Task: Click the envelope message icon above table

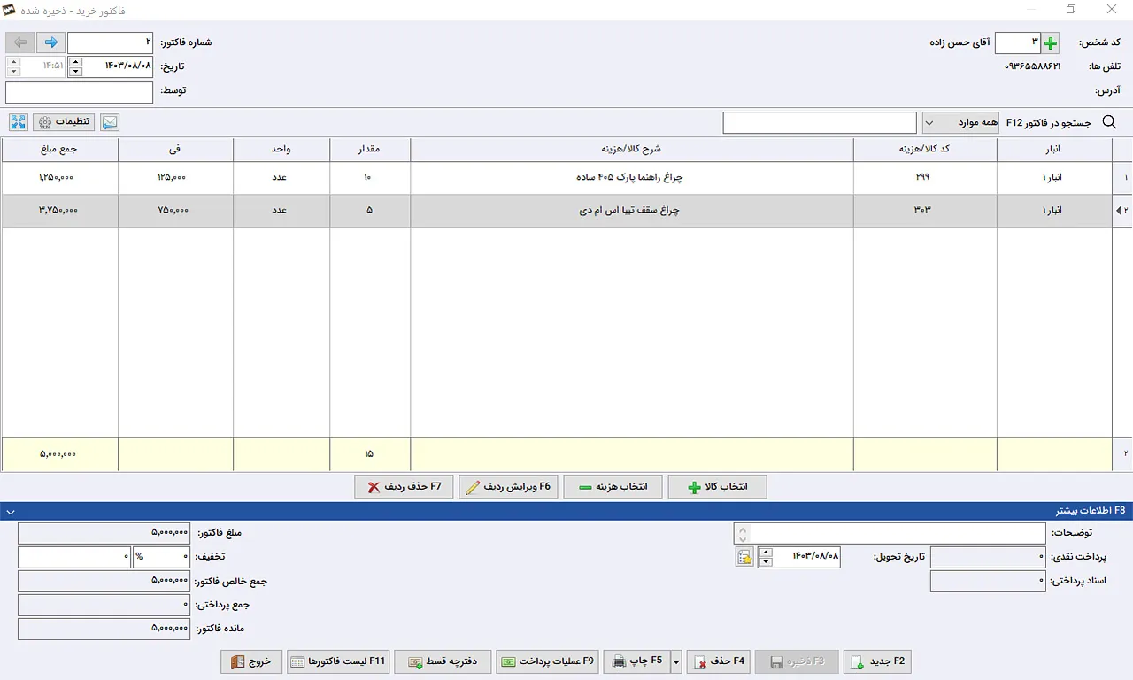Action: [x=110, y=122]
